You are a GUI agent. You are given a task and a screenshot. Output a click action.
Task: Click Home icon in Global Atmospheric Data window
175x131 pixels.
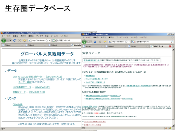25,41
